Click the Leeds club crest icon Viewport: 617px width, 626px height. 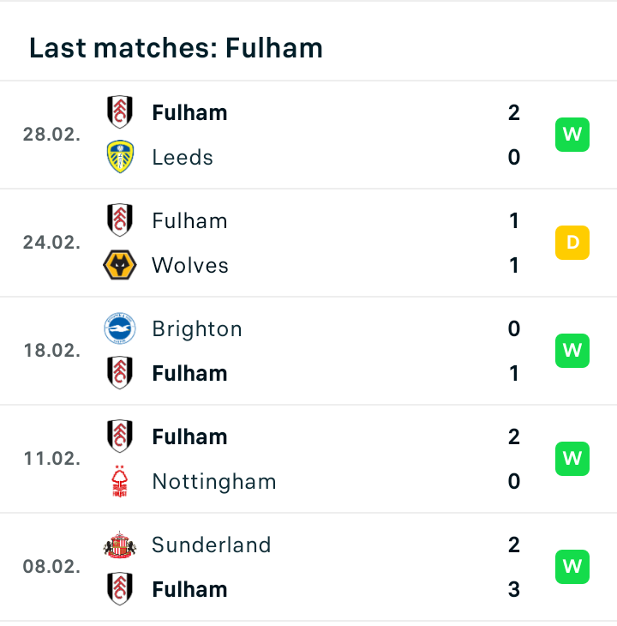tap(120, 156)
